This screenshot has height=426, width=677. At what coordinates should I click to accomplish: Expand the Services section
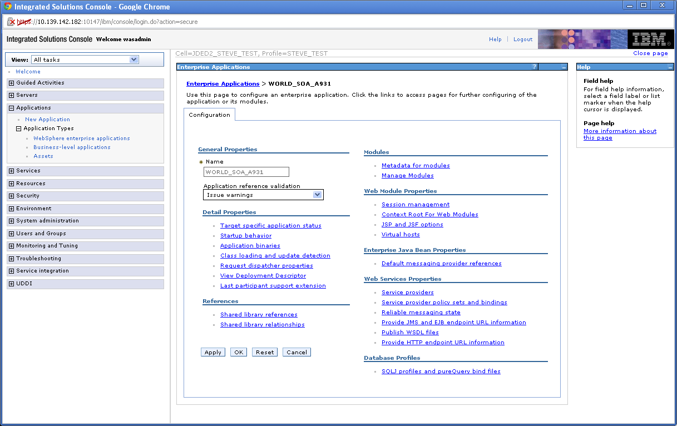click(x=12, y=171)
